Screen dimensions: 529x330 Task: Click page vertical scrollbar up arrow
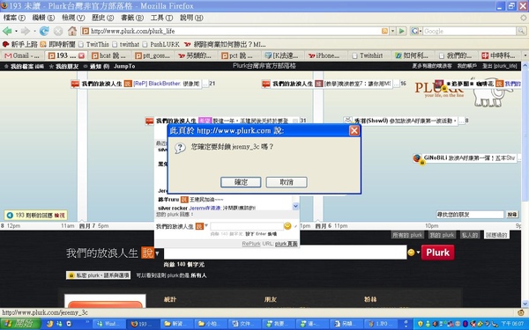pyautogui.click(x=525, y=65)
